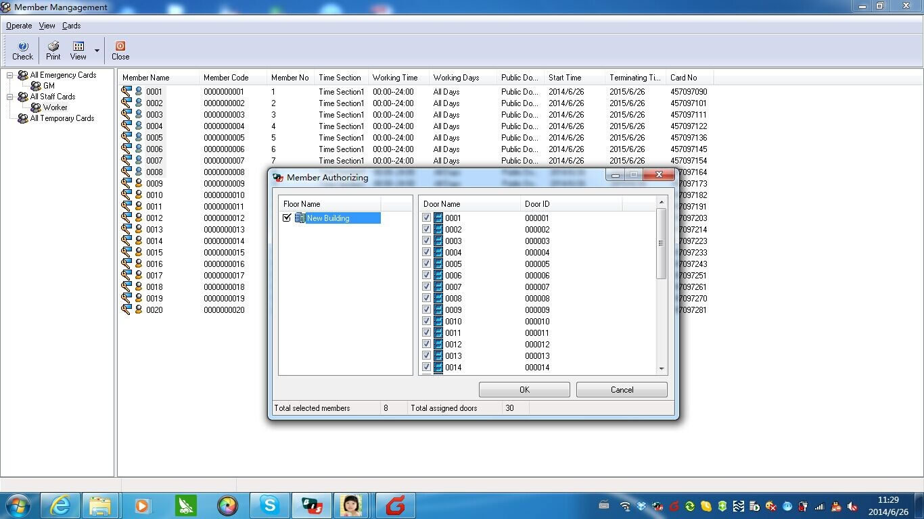The image size is (924, 519).
Task: Collapse the All Emergency Cards tree node
Action: click(10, 75)
